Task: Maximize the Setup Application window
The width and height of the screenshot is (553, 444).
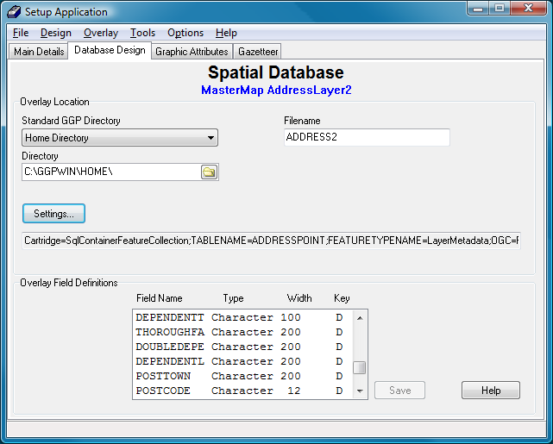Action: [499, 8]
